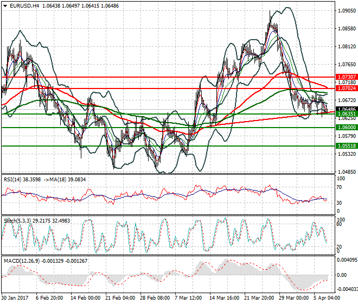Click the 1.09050 price scale value
This screenshot has width=358, height=304.
click(x=347, y=11)
